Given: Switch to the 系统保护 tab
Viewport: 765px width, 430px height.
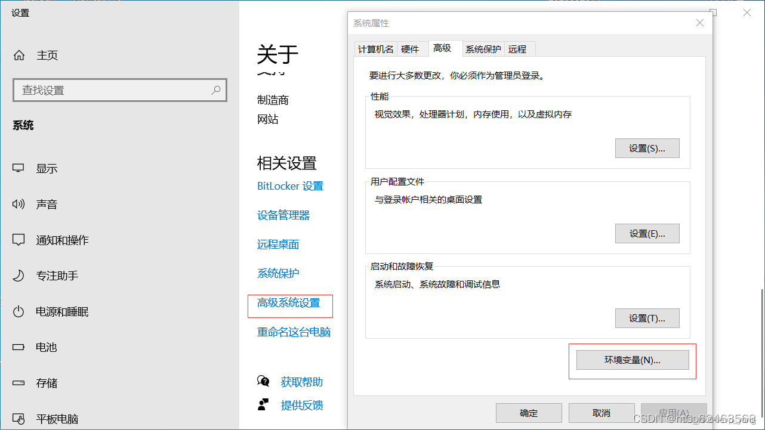Looking at the screenshot, I should tap(483, 49).
